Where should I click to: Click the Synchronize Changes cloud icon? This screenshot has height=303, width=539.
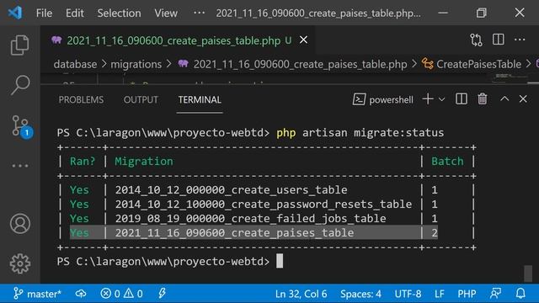point(81,294)
